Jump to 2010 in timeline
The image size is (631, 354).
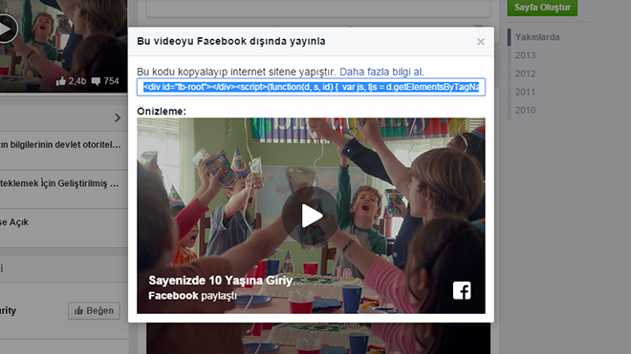(x=525, y=110)
